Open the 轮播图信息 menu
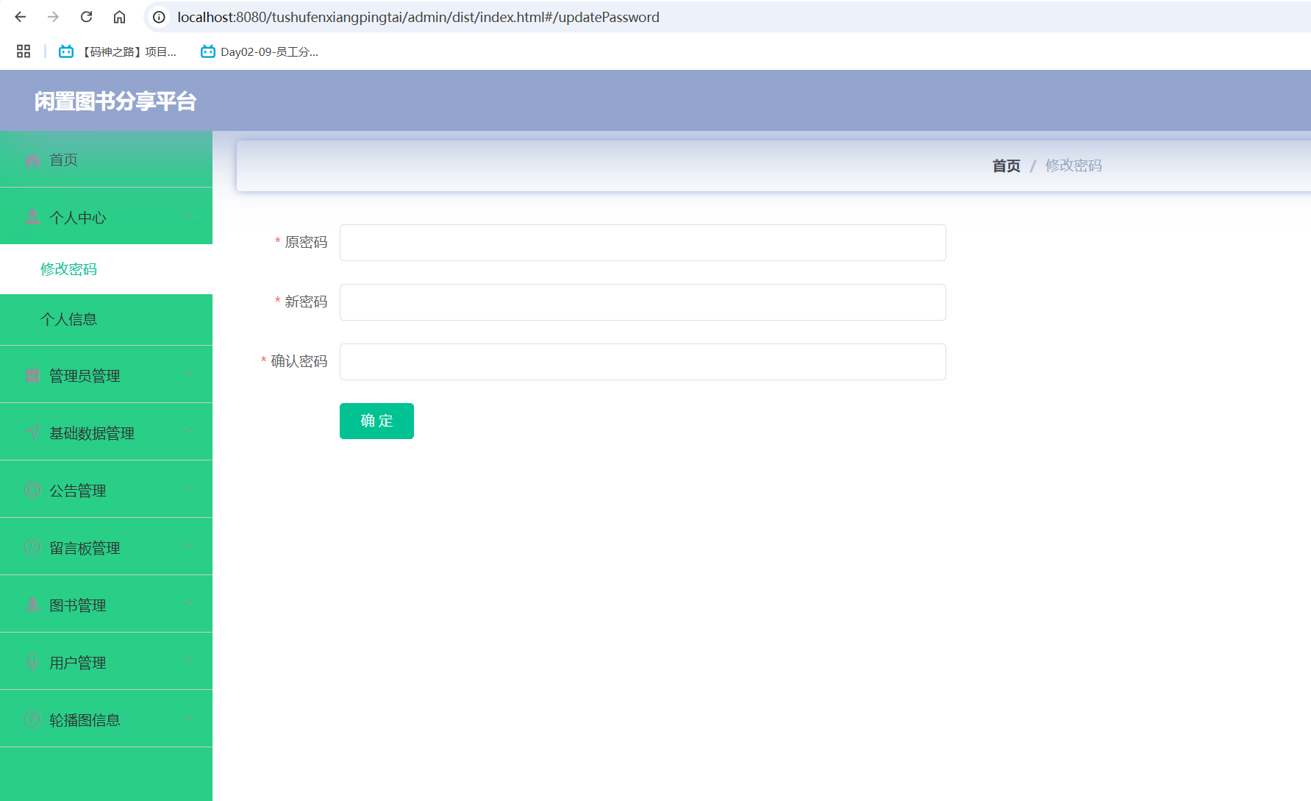 [106, 719]
